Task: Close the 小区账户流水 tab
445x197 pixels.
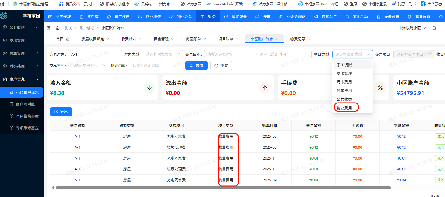Action: click(x=277, y=39)
